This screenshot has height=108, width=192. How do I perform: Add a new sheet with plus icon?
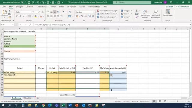pyautogui.click(x=37, y=98)
